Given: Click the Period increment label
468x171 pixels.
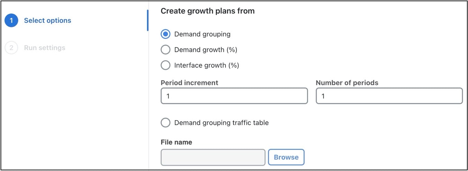Looking at the screenshot, I should click(189, 83).
